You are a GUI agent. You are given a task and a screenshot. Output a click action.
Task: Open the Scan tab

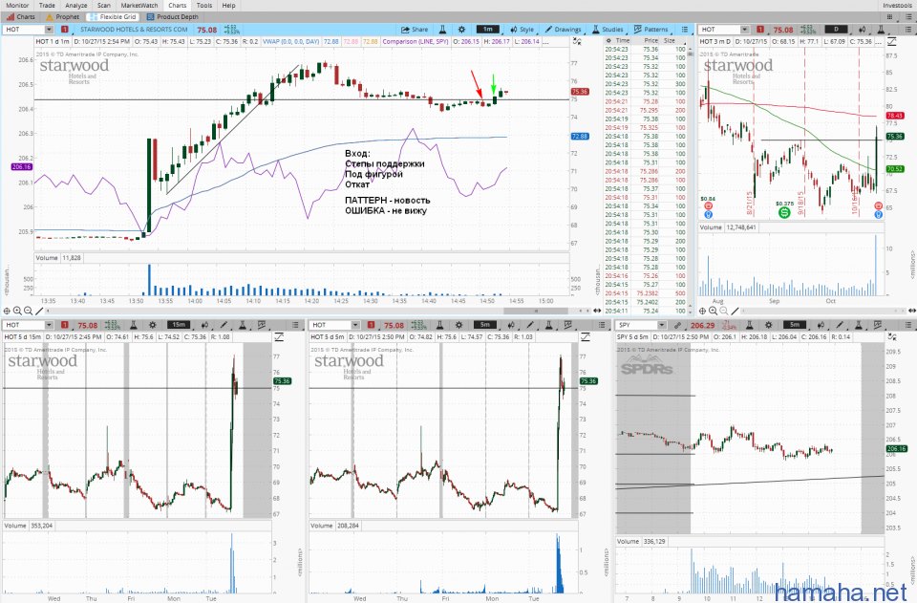(x=104, y=6)
